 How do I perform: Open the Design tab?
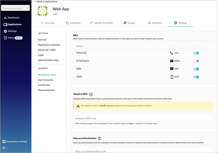(129, 23)
